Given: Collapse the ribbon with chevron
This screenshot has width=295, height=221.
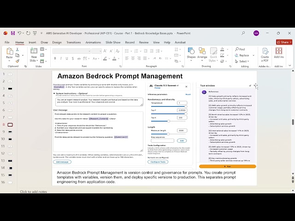Looking at the screenshot, I should click(290, 65).
